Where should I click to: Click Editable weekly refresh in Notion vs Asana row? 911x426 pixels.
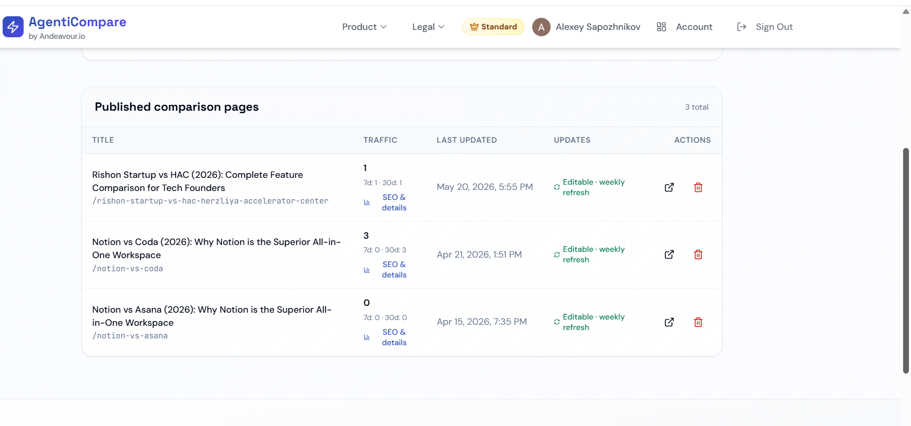(x=594, y=322)
